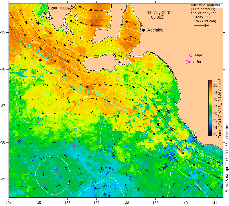Click the '138' longitude axis label
The height and width of the screenshot is (206, 229).
coord(126,203)
